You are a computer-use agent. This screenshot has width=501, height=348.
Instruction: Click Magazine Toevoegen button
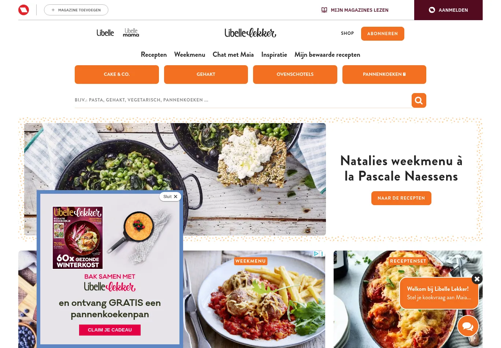point(76,10)
